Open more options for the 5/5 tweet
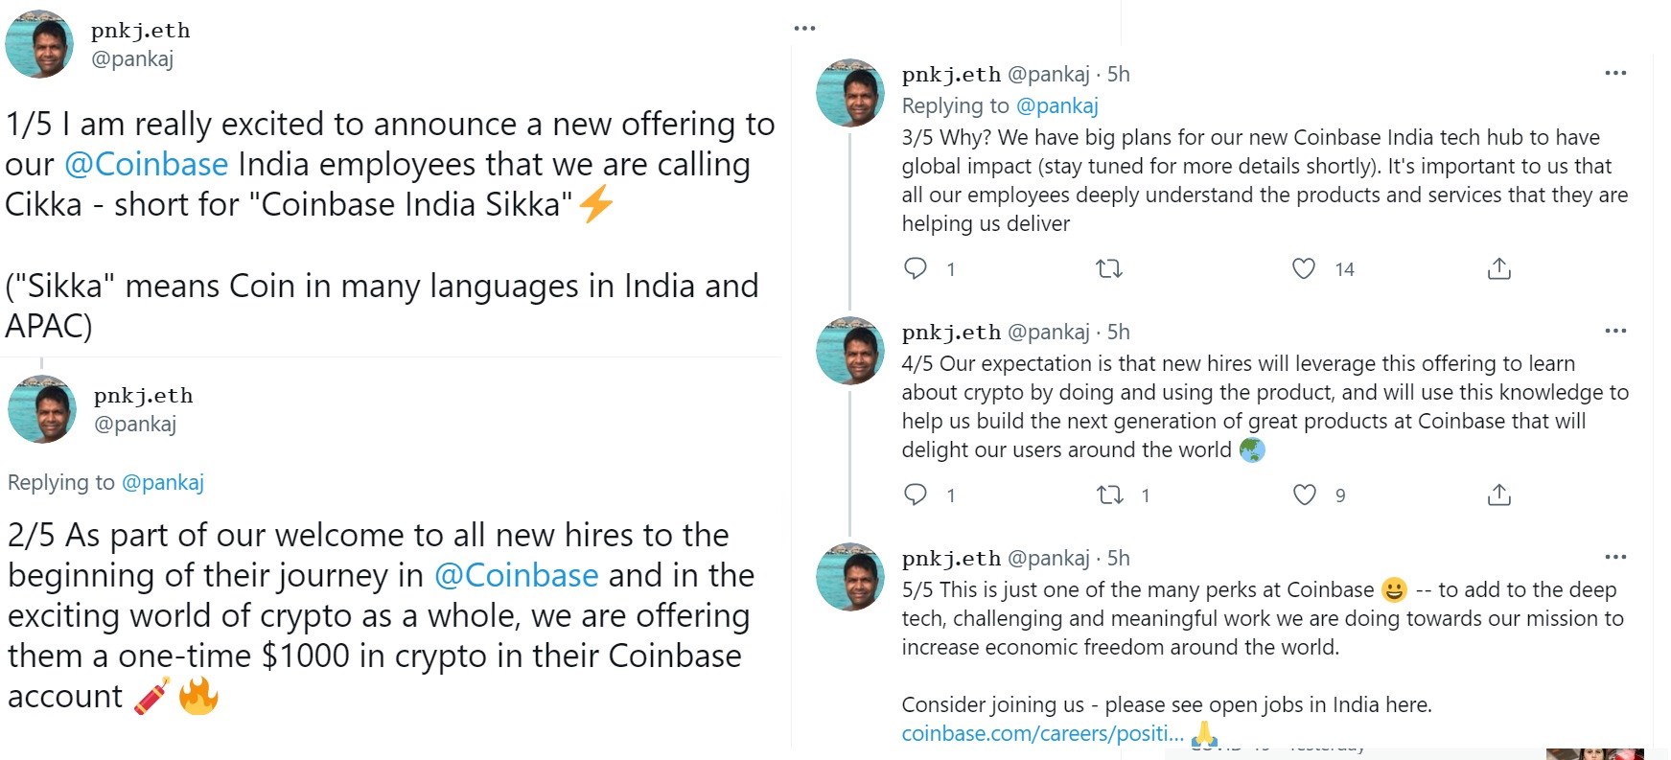Screen dimensions: 1671x760 (x=1615, y=558)
